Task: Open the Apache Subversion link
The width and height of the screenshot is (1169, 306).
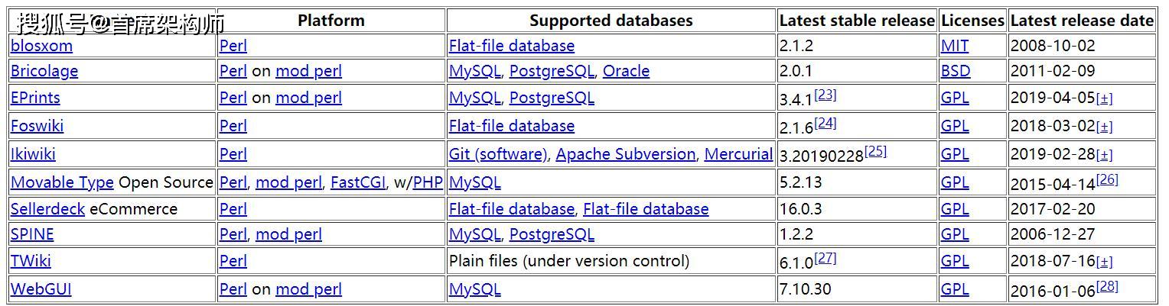Action: 626,154
